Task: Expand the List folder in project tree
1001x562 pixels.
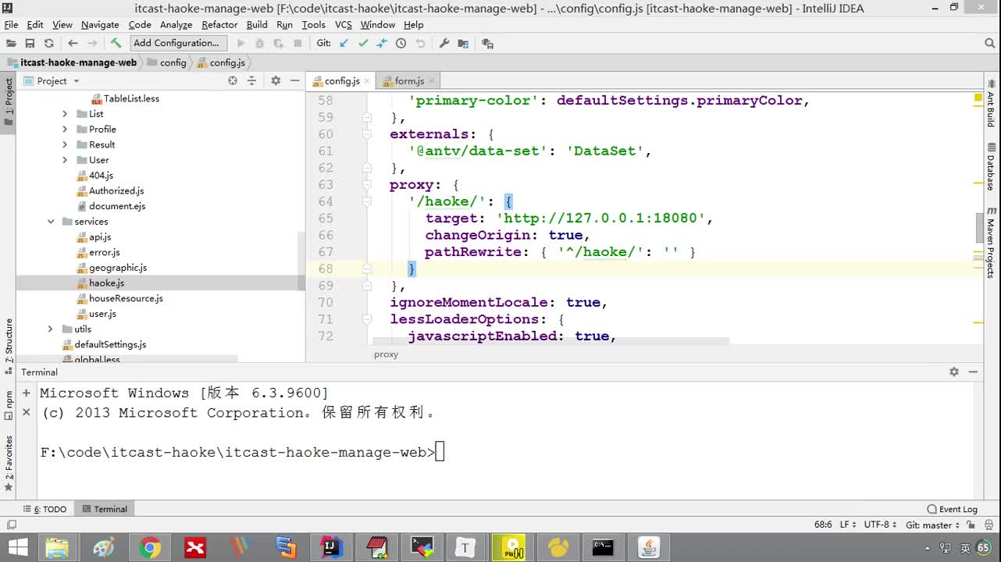Action: (x=65, y=114)
